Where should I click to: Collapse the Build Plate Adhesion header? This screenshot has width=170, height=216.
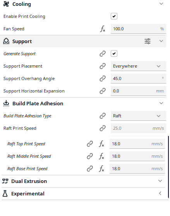[x=161, y=103]
